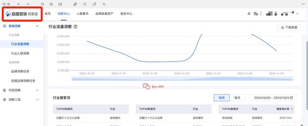Open the 品牌数据资产 tab
The height and width of the screenshot is (126, 308).
tap(104, 14)
